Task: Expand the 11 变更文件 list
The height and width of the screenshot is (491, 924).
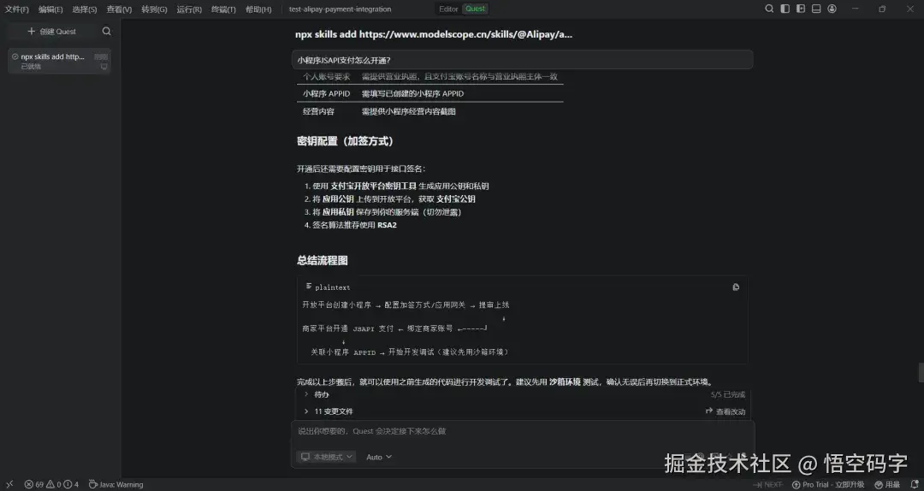Action: click(329, 411)
